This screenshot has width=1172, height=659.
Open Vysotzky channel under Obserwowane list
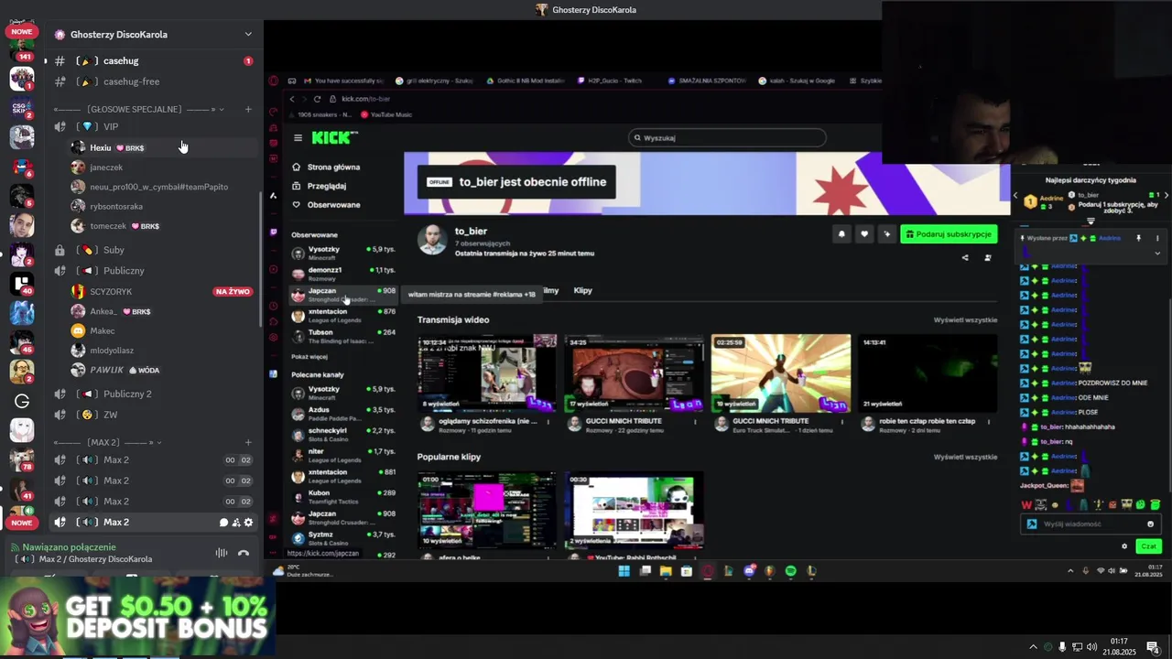point(343,252)
